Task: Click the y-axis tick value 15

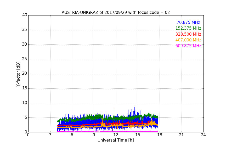Action: pos(25,88)
